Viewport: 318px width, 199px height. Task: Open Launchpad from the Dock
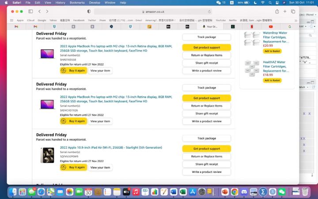[23, 191]
